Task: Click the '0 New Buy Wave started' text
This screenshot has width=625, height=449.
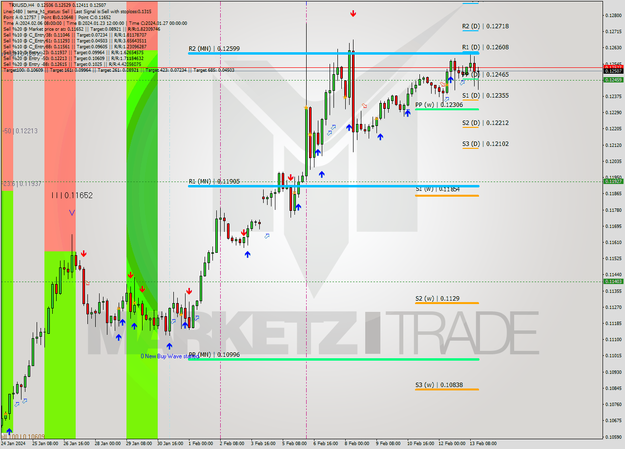Action: (170, 356)
